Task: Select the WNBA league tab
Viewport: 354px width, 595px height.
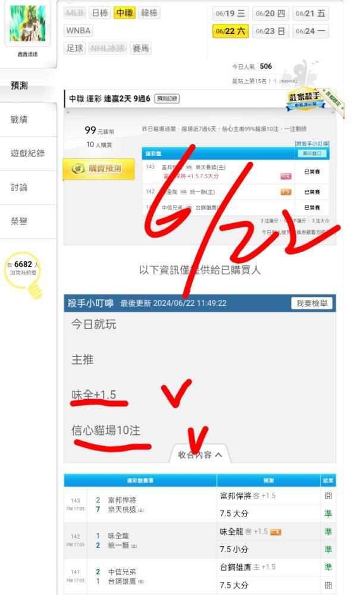Action: coord(78,30)
